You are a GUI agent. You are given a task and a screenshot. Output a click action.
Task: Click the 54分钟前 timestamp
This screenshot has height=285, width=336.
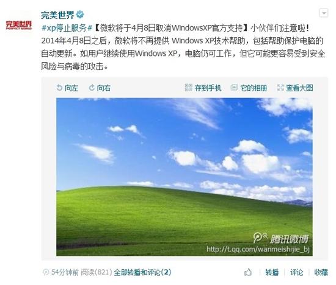click(65, 272)
